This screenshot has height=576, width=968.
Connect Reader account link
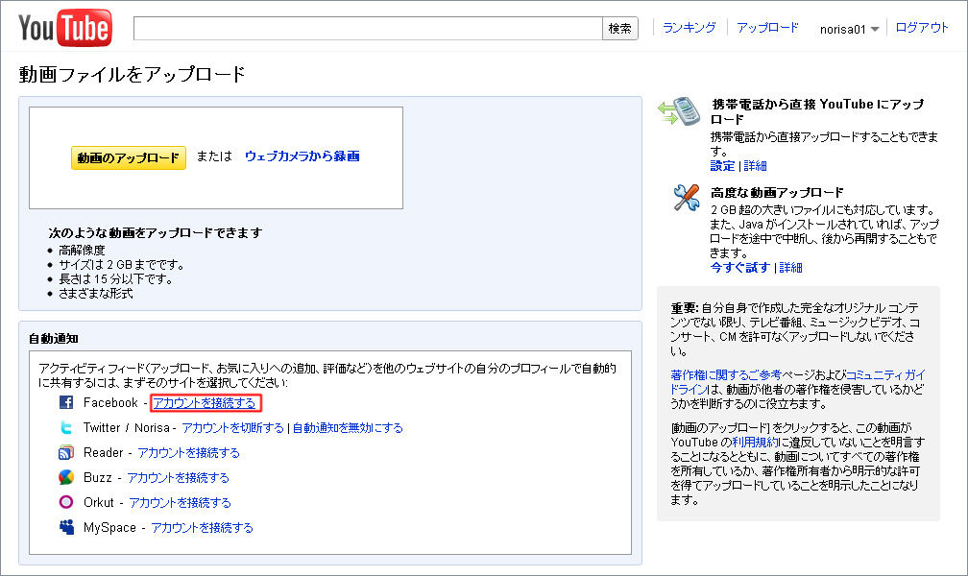click(188, 452)
